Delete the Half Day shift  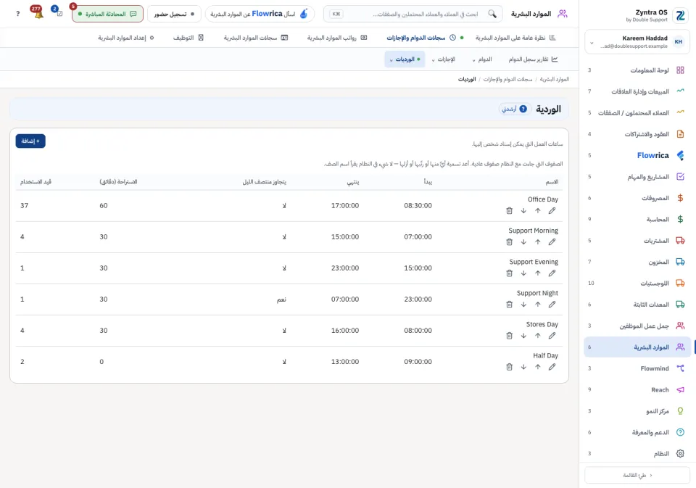(509, 367)
